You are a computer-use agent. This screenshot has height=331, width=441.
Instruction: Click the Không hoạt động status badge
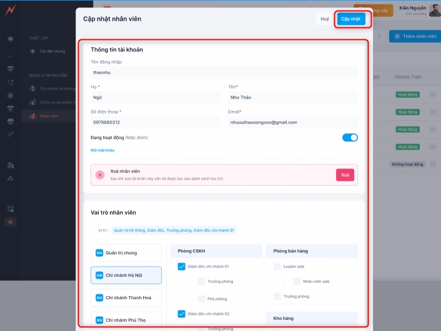coord(407,164)
